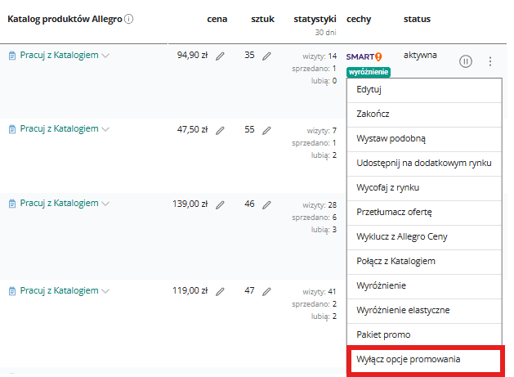Choose Przetłumacz ofertę from menu

[x=424, y=213]
